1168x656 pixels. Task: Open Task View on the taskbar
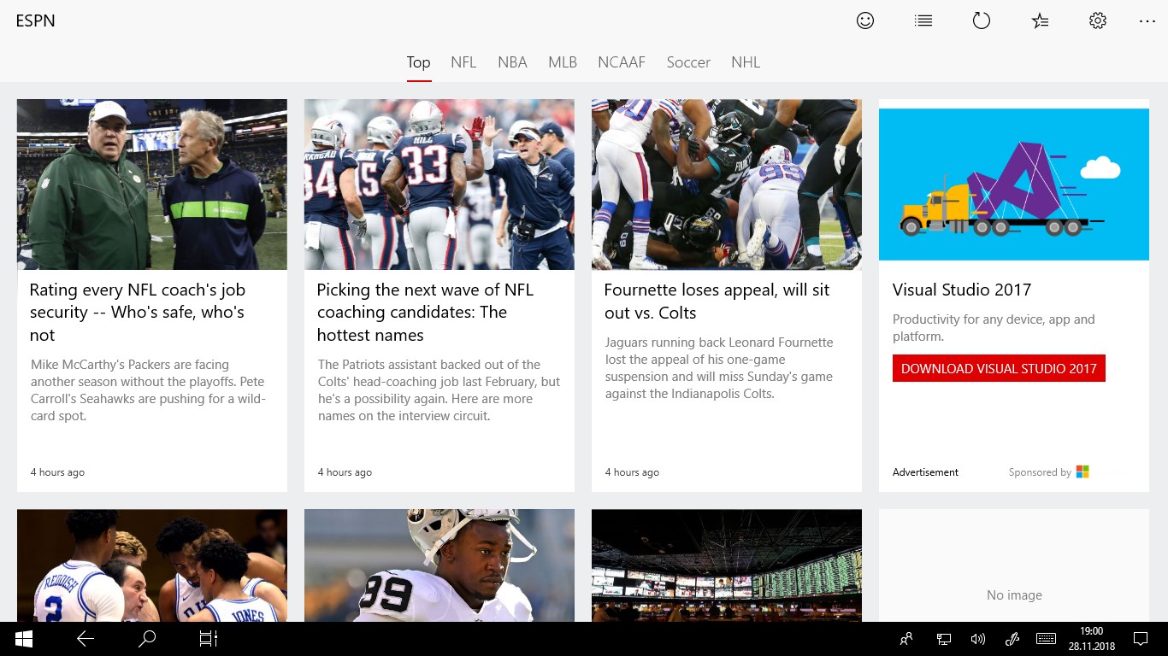tap(209, 639)
